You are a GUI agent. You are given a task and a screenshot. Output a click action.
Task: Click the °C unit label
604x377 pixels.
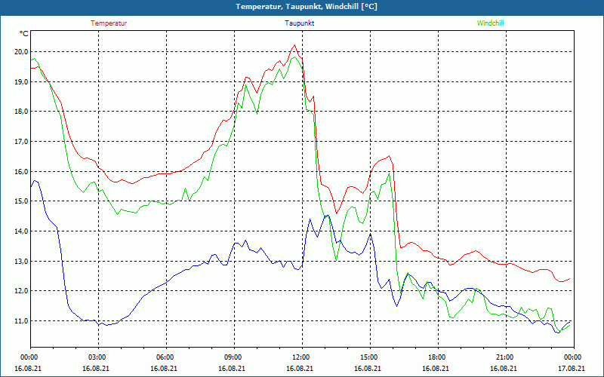point(24,34)
